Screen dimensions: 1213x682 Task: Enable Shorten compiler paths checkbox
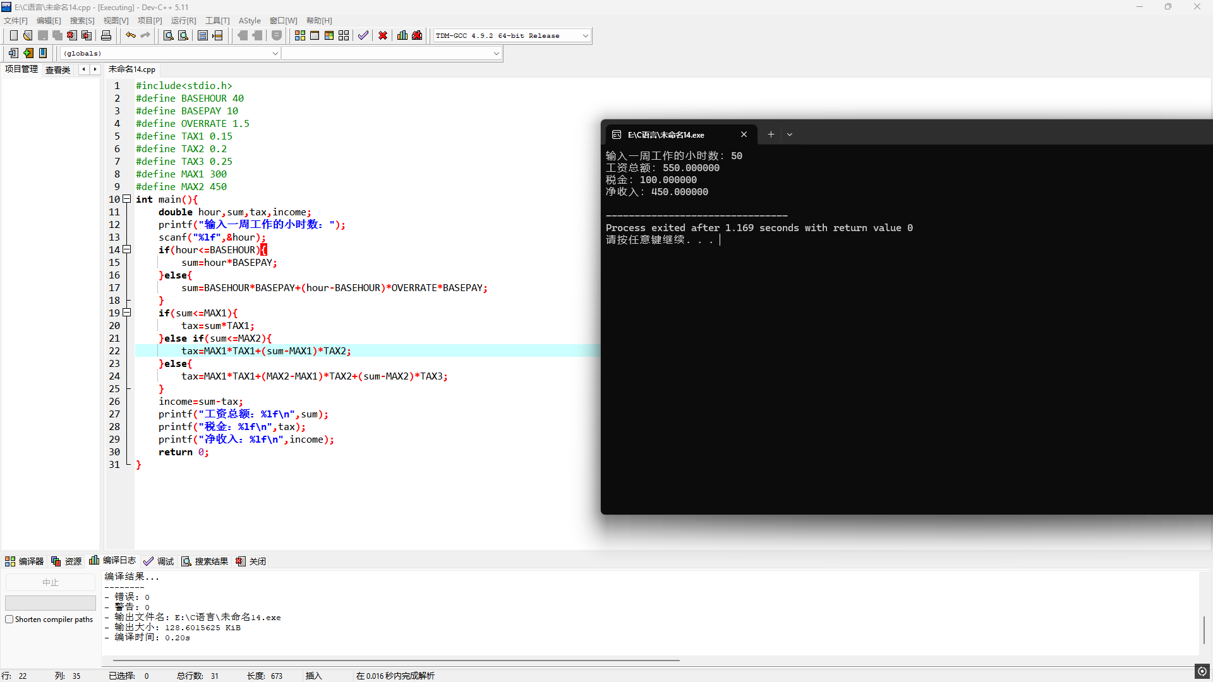click(x=9, y=619)
